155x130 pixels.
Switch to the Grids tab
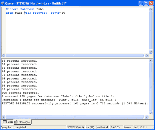tap(8, 122)
